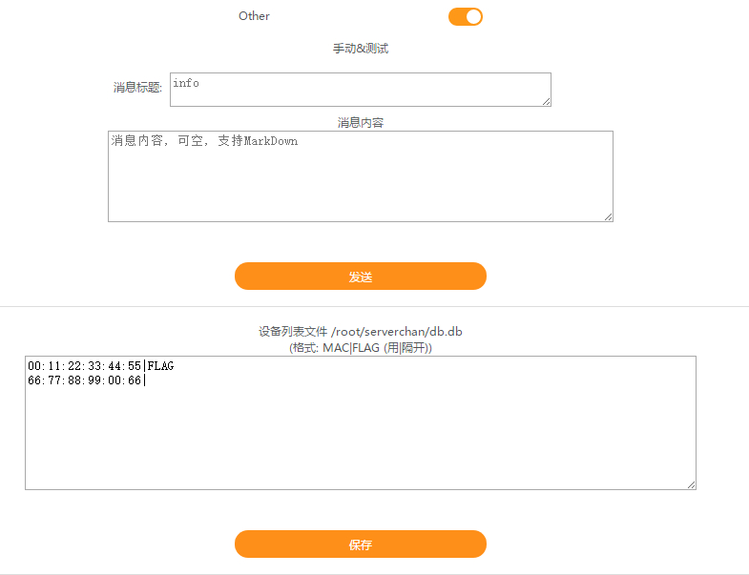Click the MAC|FLAG format hint text

[x=361, y=348]
